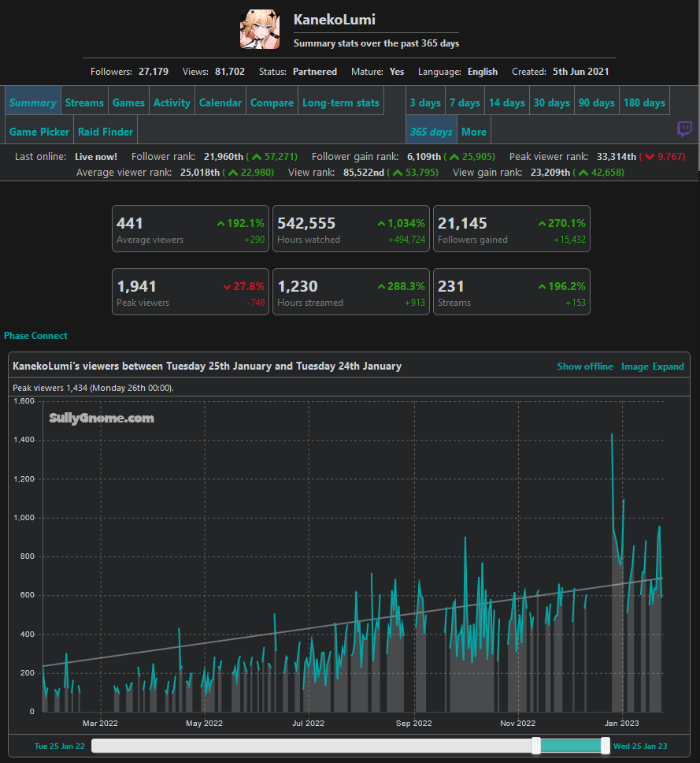Expand the viewers chart
Screen dimensions: 700x763
point(669,367)
